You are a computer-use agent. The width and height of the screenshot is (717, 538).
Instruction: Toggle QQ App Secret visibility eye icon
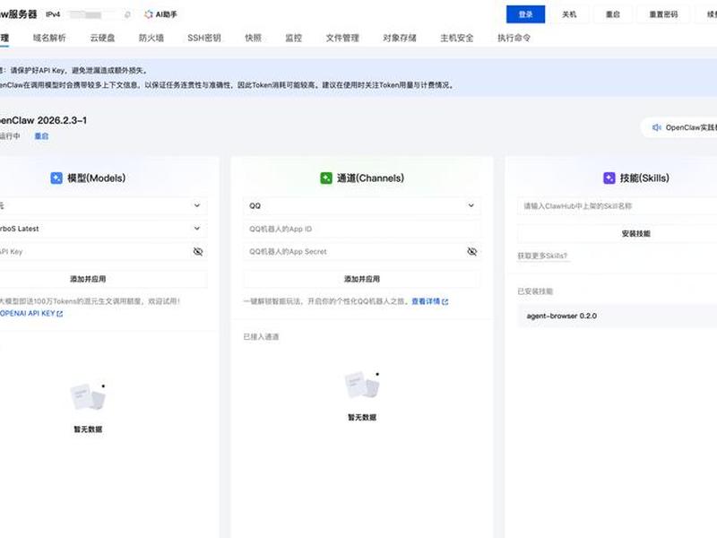[x=472, y=252]
